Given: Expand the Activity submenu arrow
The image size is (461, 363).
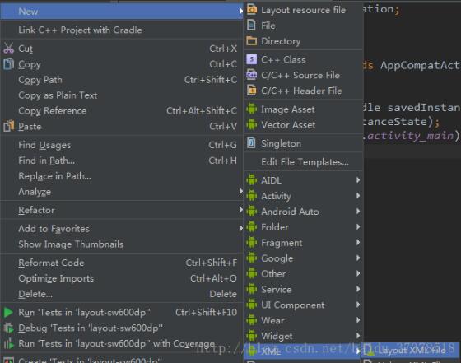Looking at the screenshot, I should [x=358, y=195].
